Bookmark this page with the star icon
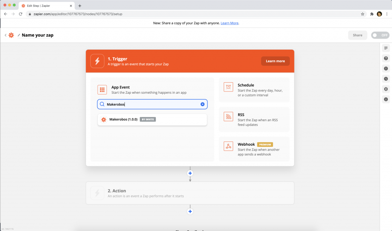 363,14
